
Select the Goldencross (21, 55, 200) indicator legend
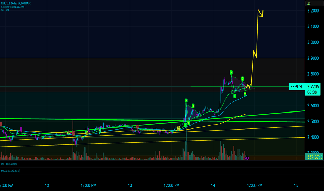click(x=13, y=7)
